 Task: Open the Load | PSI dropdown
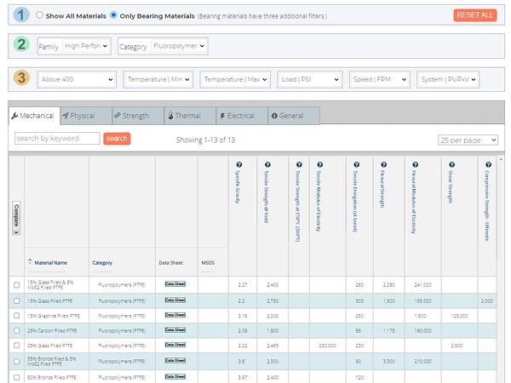point(310,79)
